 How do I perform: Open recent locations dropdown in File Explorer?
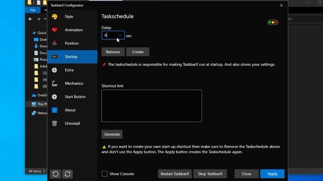(x=45, y=19)
